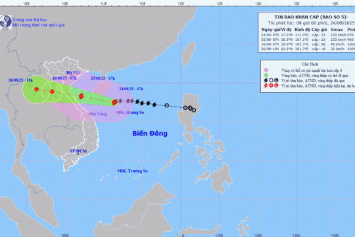The height and width of the screenshot is (237, 355).
Task: Click the red storm symbol in legend
Action: point(266,86)
